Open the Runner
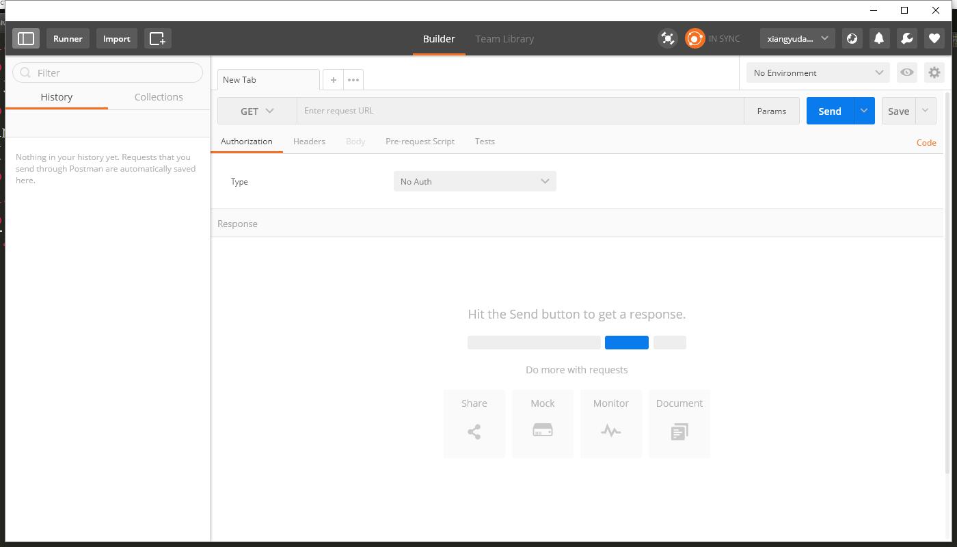The height and width of the screenshot is (547, 957). click(68, 38)
